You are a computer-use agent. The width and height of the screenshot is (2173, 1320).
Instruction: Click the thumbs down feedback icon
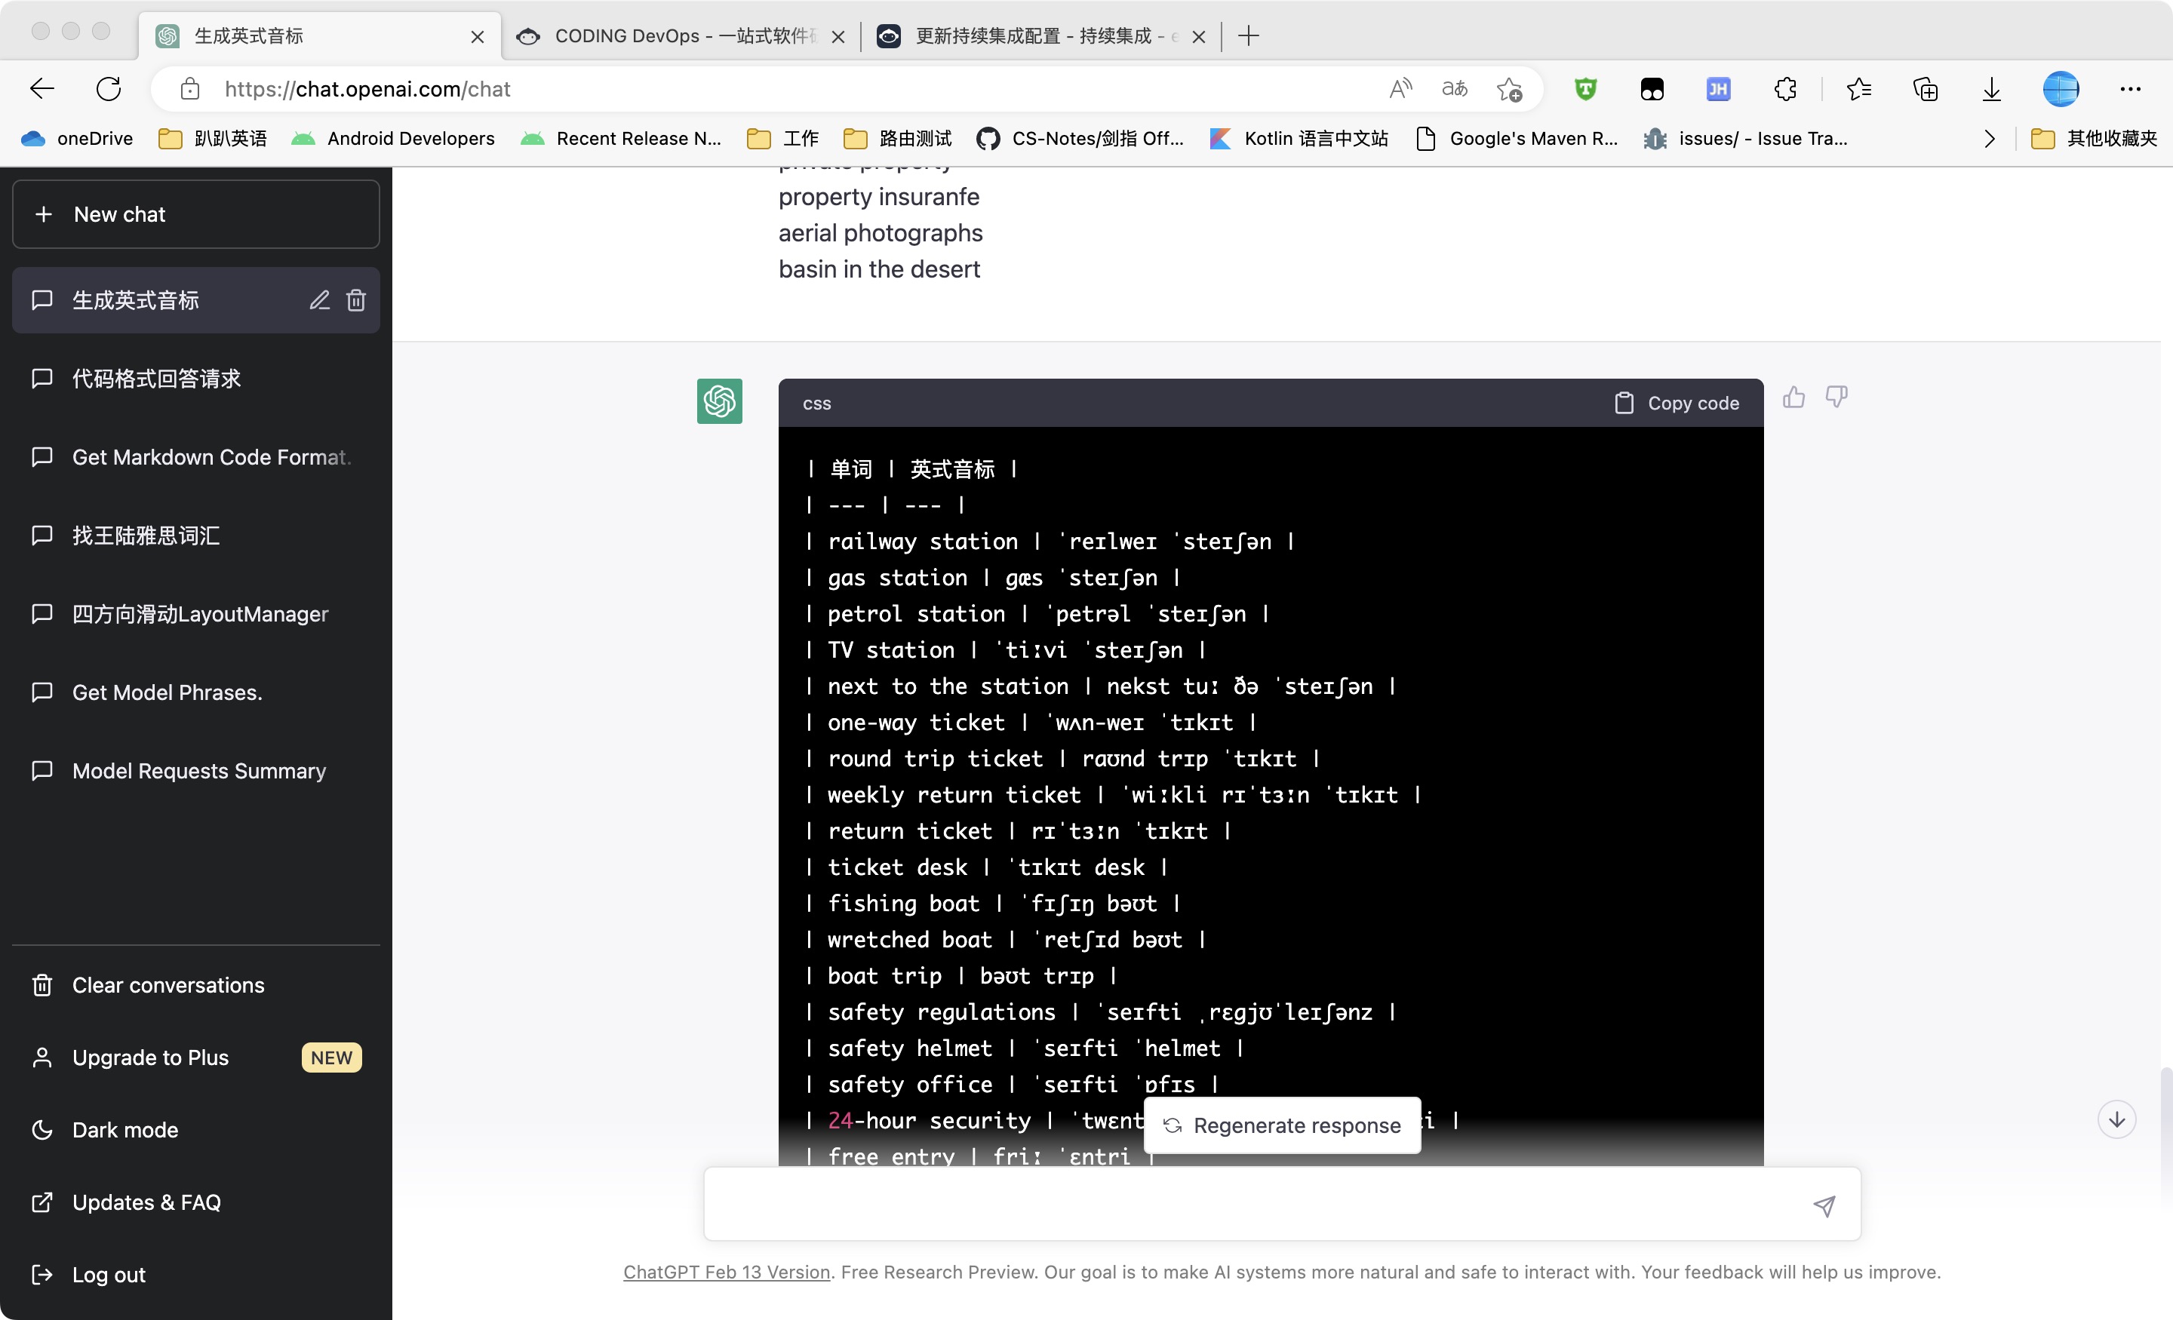[1836, 398]
